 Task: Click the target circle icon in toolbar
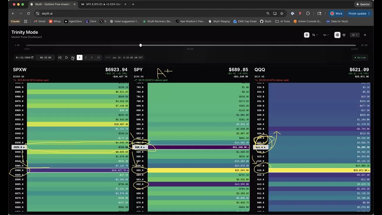pyautogui.click(x=338, y=35)
